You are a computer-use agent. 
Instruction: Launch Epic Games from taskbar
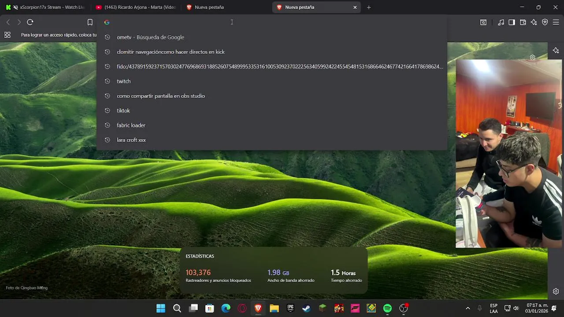click(290, 308)
